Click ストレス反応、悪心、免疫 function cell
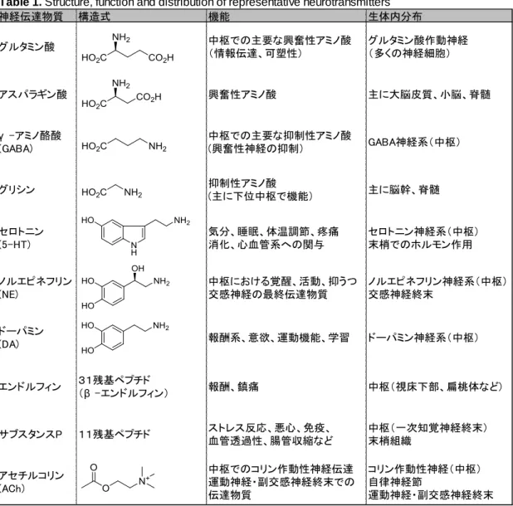Viewport: 513px width, 506px height. click(x=271, y=435)
